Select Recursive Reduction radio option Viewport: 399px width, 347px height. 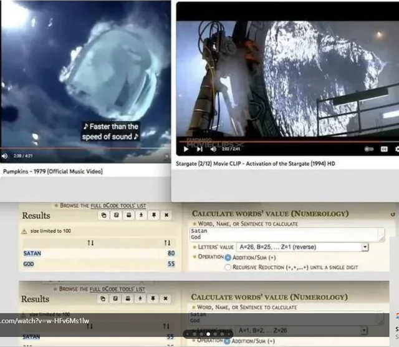[x=228, y=267]
